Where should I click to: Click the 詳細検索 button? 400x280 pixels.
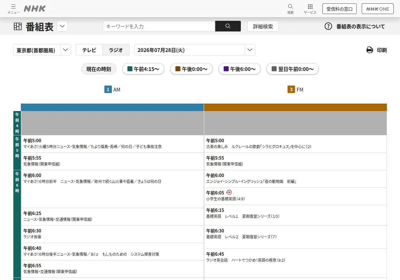tap(263, 26)
